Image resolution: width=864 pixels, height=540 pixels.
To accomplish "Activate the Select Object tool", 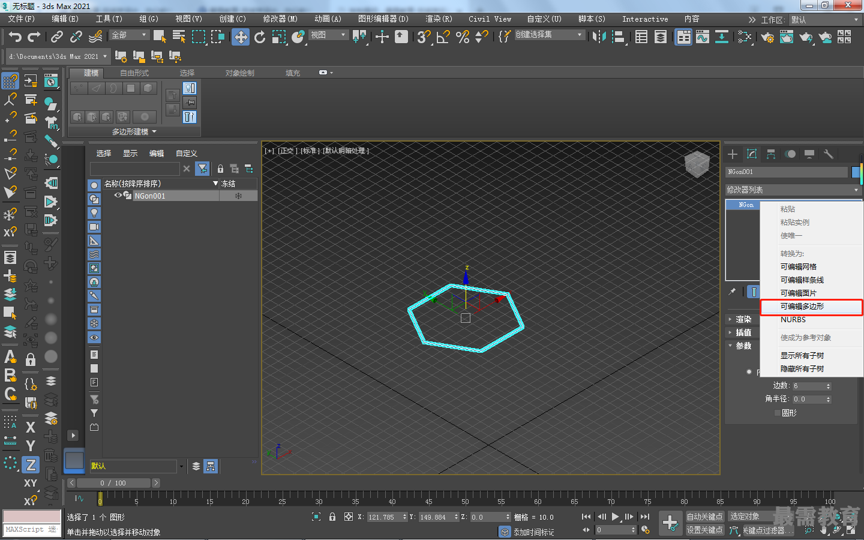I will coord(160,37).
